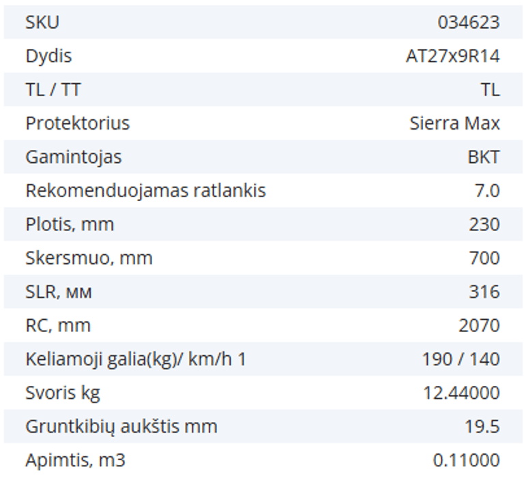Screen dimensions: 524x495
Task: Select the Dydis value AT27x9R14
Action: click(452, 56)
